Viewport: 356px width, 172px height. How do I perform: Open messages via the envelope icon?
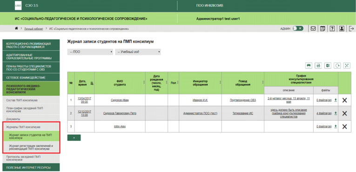313,29
